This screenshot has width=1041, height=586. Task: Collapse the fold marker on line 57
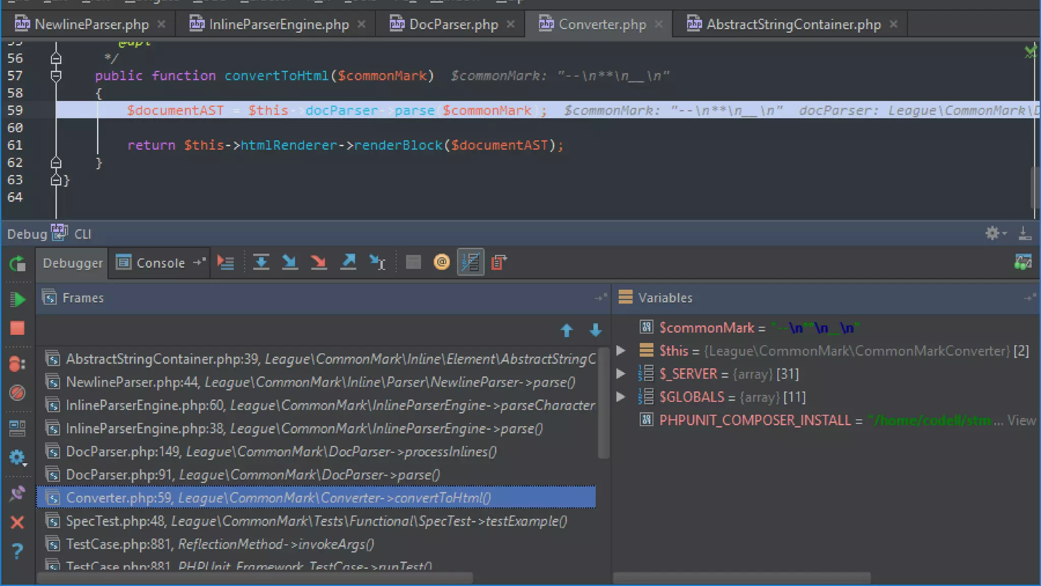56,76
